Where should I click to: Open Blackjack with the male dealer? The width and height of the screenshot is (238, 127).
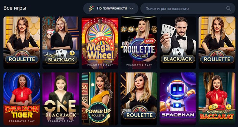(x=178, y=43)
